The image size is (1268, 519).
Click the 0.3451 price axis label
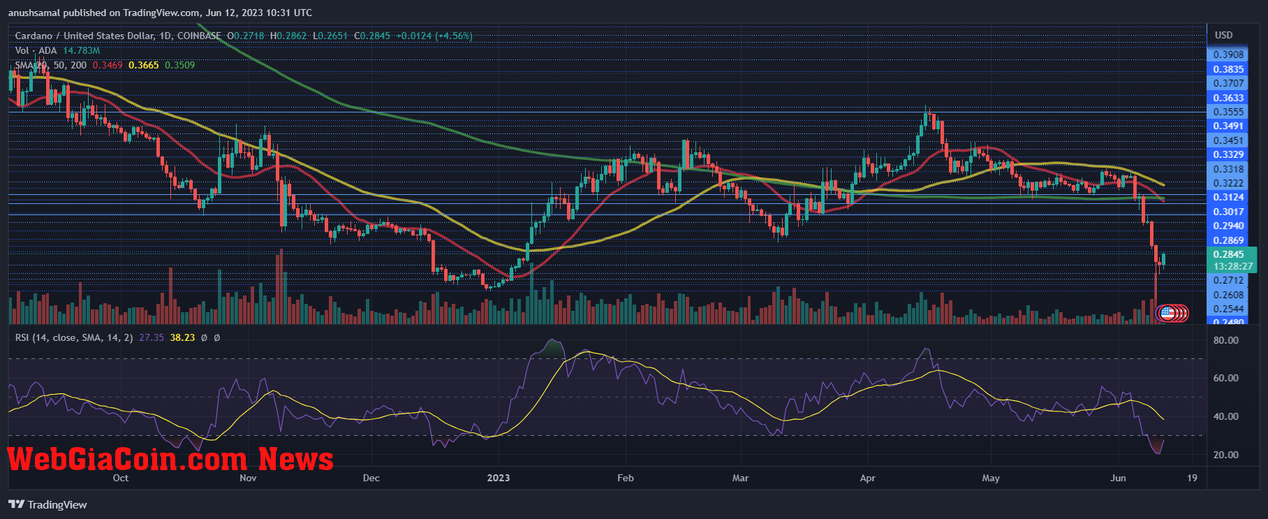point(1228,140)
